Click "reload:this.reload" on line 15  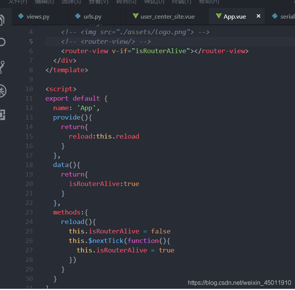tap(104, 136)
